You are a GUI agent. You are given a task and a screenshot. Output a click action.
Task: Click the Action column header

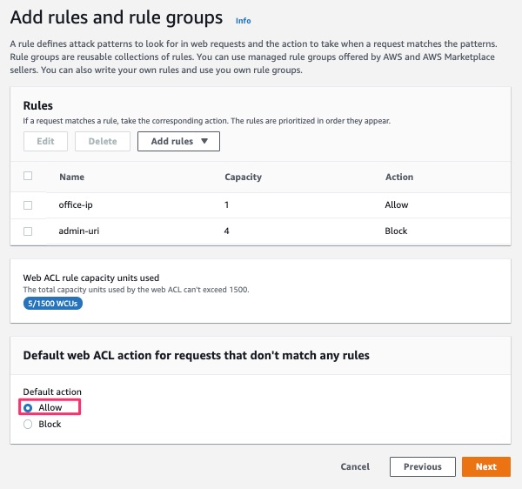[399, 177]
